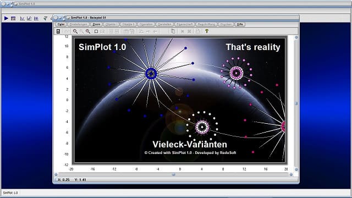Open the Operation menu

[x=146, y=24]
